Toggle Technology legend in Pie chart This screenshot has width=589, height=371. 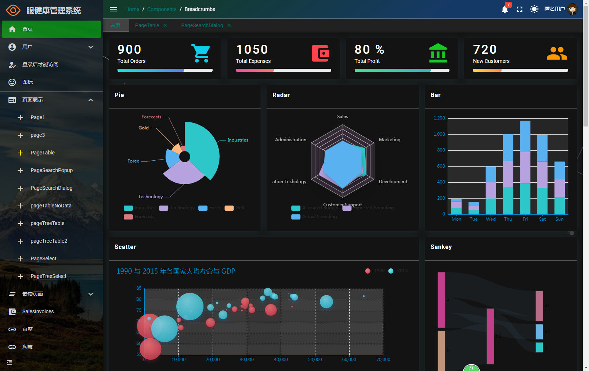tap(177, 208)
